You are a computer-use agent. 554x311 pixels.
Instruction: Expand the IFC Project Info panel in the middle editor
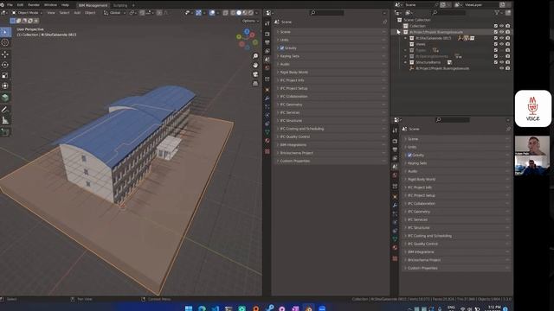click(331, 80)
